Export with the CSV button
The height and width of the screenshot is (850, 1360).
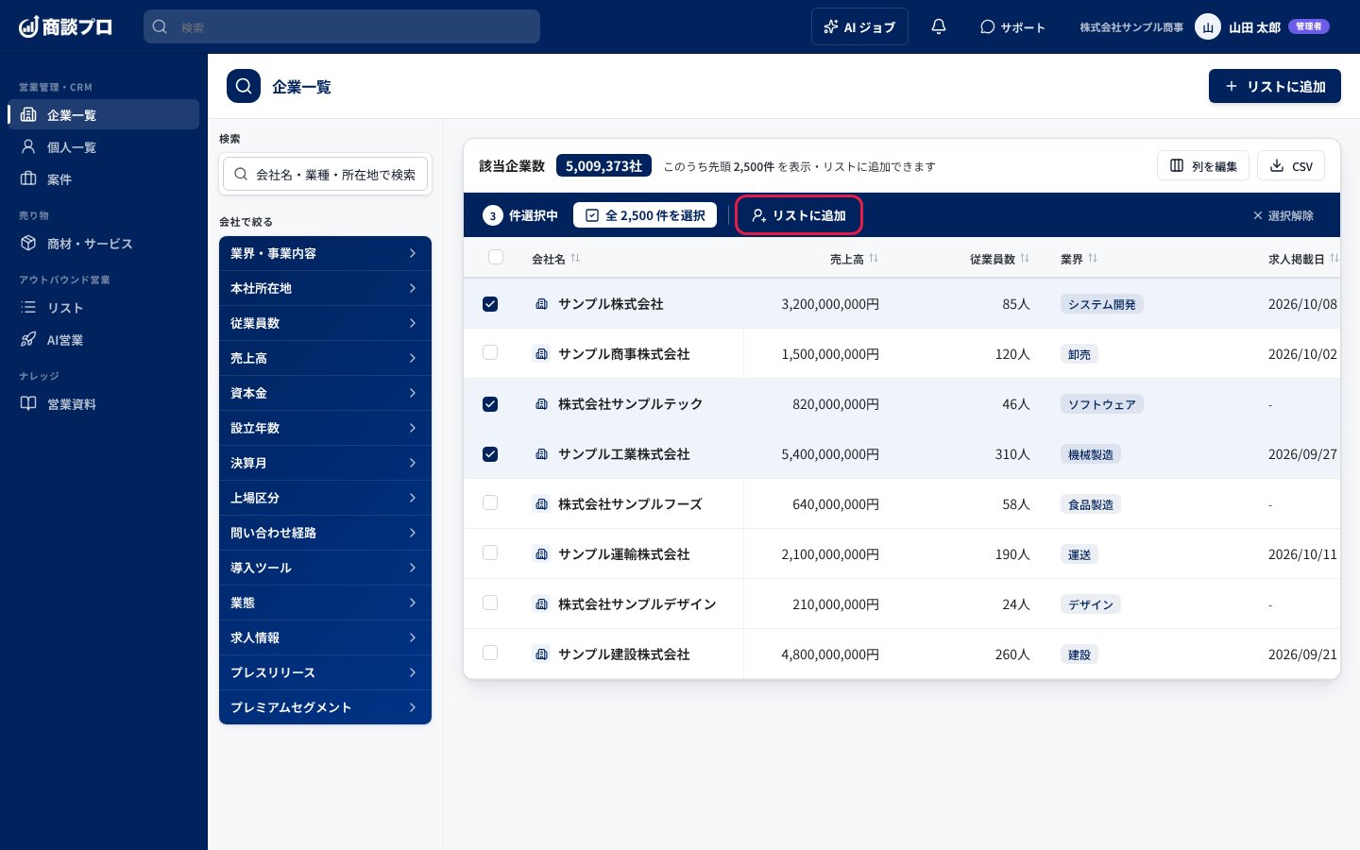1291,165
